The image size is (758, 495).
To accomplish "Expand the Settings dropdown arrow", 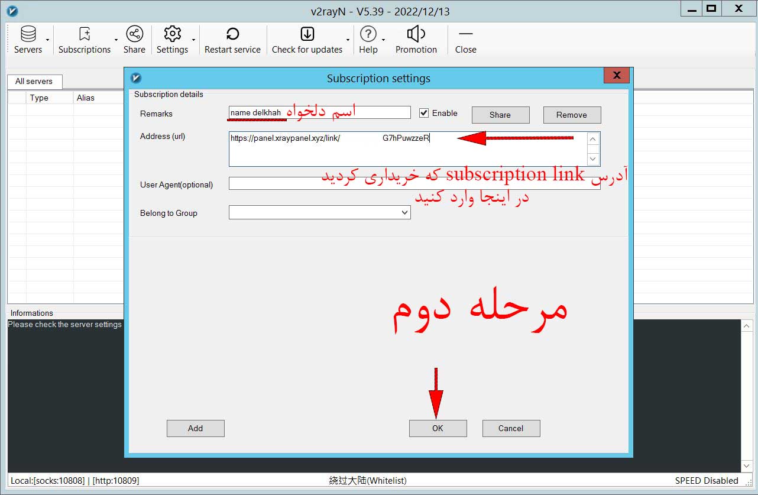I will click(193, 40).
